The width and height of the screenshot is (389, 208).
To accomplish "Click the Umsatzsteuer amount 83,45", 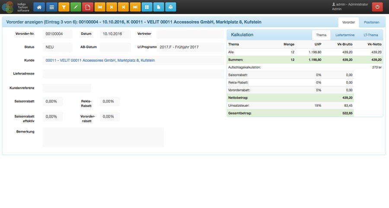I will click(x=348, y=106).
